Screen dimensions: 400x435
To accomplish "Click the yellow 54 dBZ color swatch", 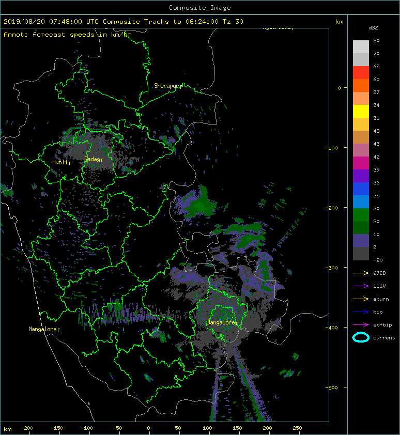I will click(x=361, y=112).
